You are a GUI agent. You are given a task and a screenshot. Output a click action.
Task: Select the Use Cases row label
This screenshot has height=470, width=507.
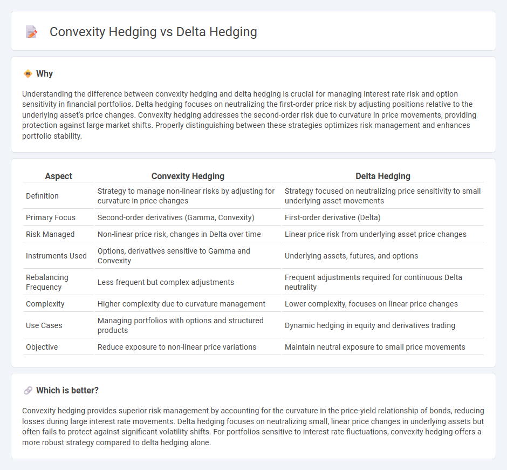pyautogui.click(x=44, y=325)
